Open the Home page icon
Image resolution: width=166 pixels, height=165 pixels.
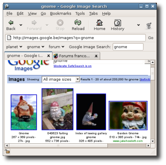[x=100, y=22]
